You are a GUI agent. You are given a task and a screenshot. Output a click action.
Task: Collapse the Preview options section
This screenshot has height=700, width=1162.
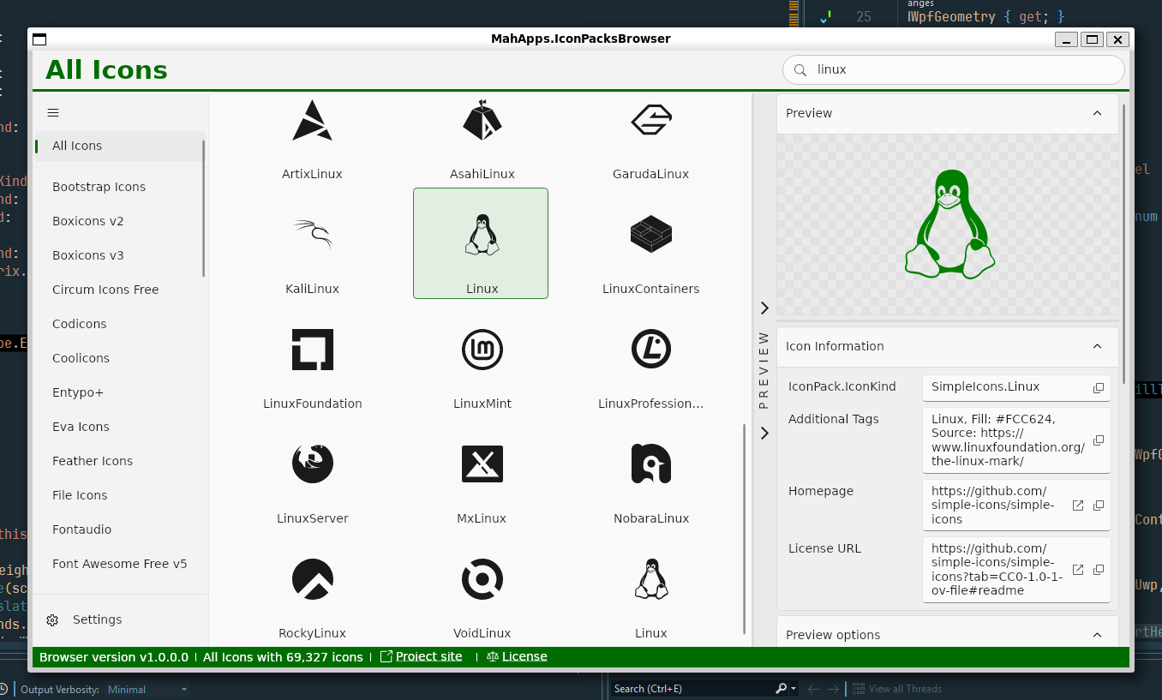pyautogui.click(x=1097, y=635)
